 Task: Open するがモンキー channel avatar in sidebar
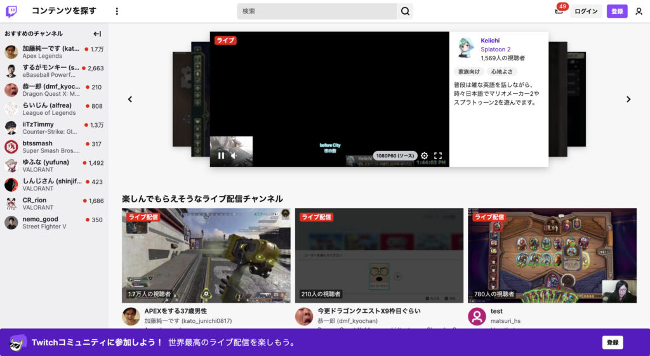pos(11,71)
